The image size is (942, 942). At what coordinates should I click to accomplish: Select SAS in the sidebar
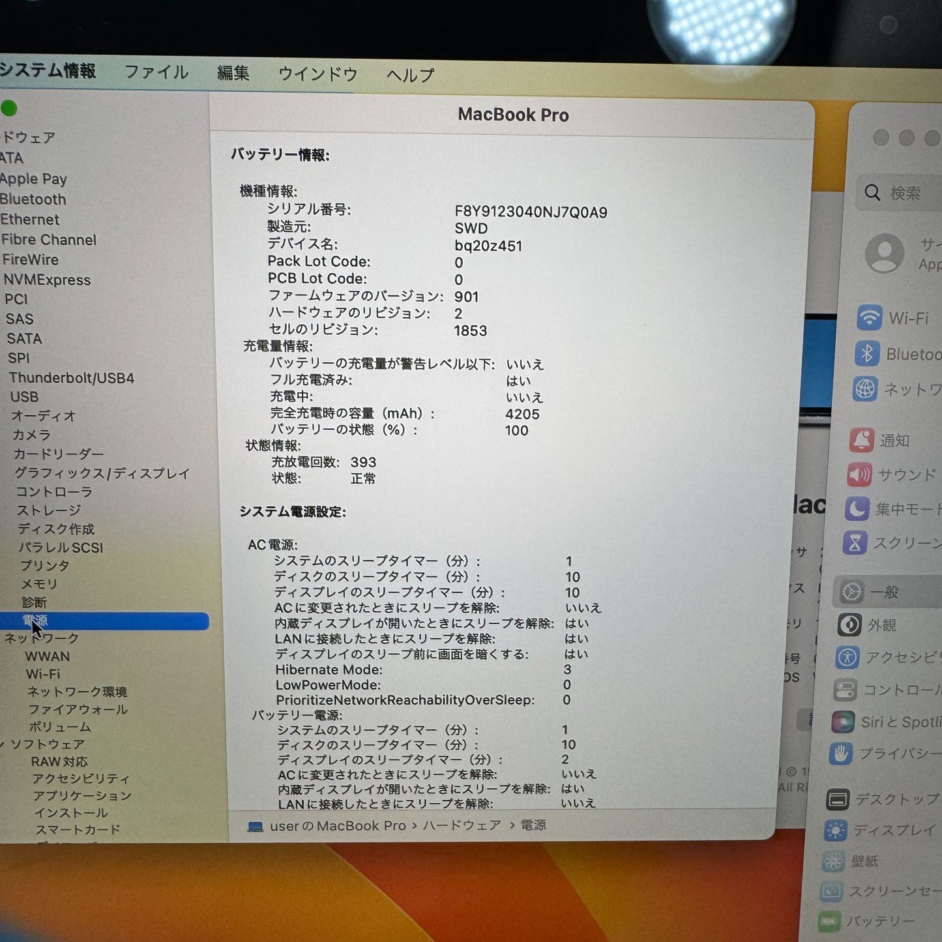[20, 319]
